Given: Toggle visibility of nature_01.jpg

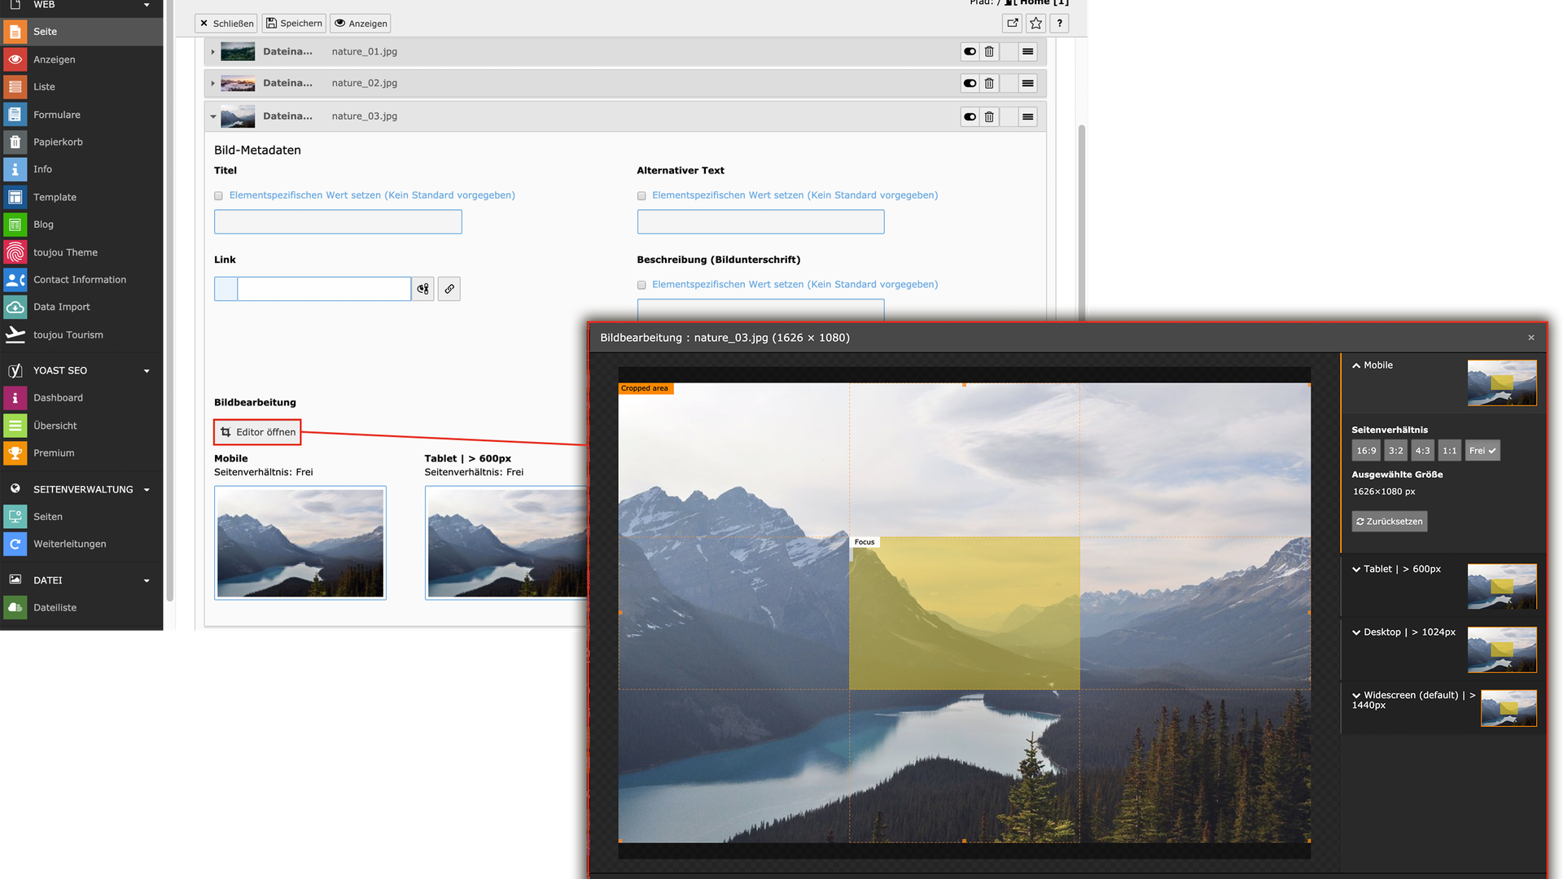Looking at the screenshot, I should click(x=970, y=51).
